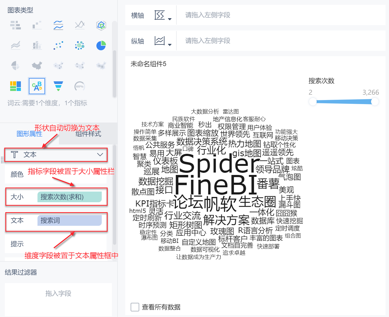Click the word 让数据成为生产力 in the cloud

point(199,257)
